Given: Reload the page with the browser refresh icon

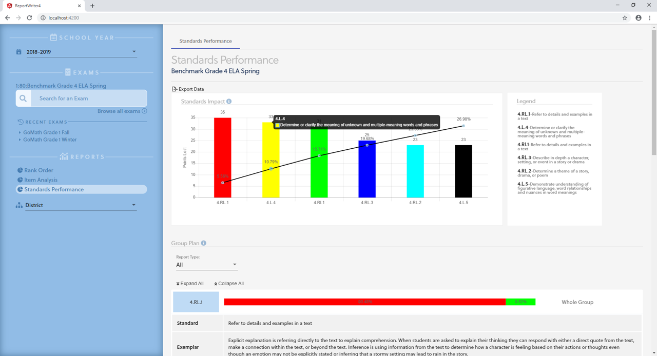Looking at the screenshot, I should 29,18.
